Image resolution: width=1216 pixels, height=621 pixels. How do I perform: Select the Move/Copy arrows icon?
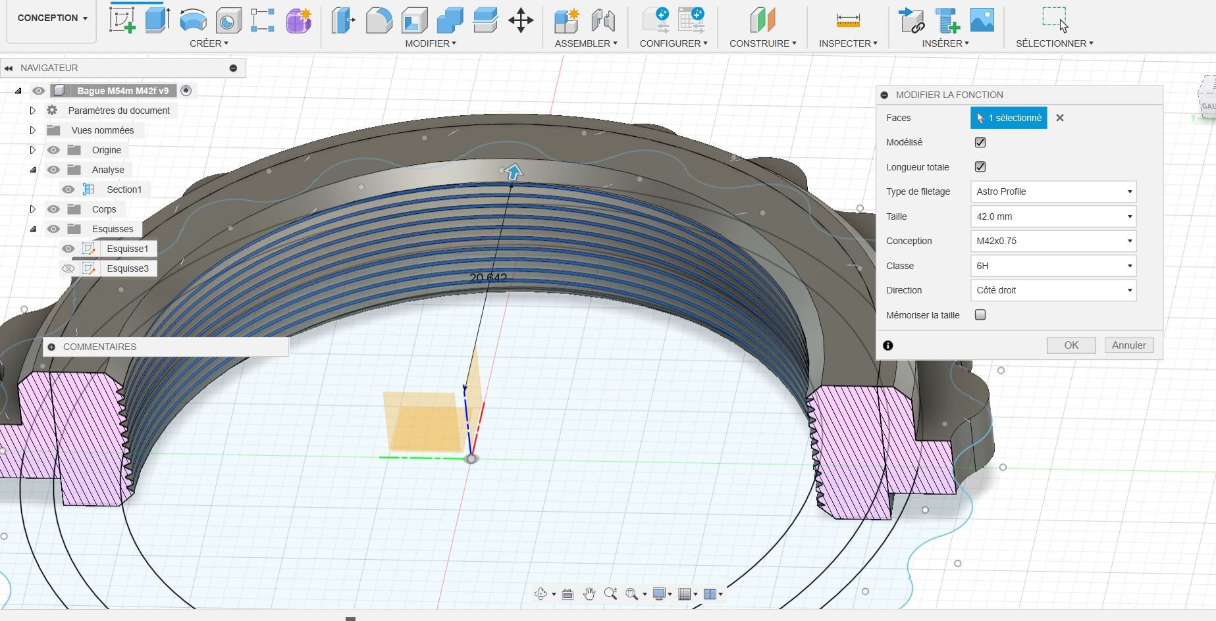point(521,20)
